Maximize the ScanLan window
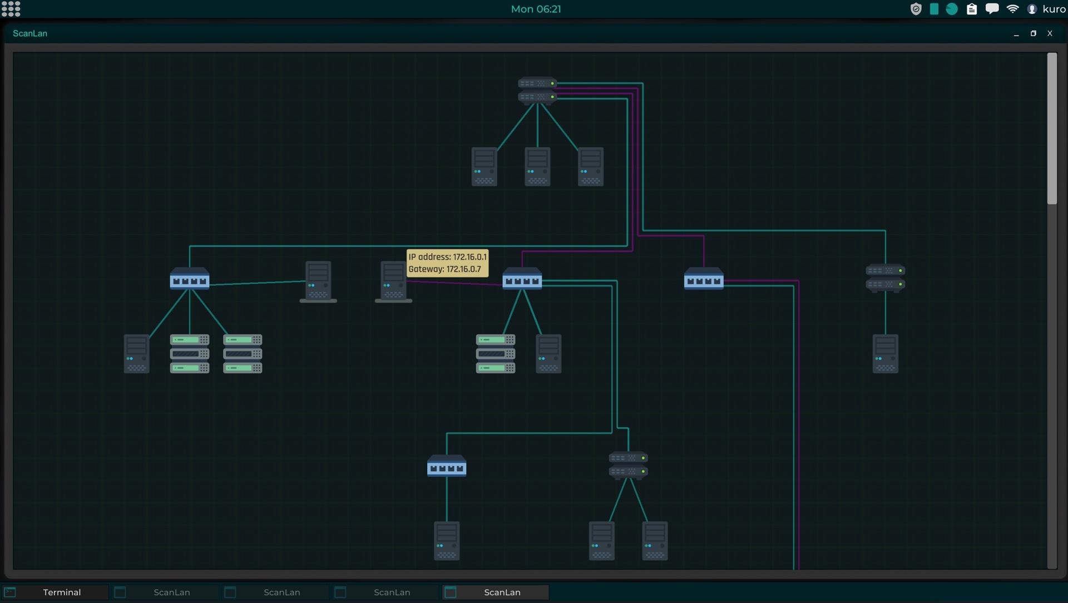Screen dimensions: 1068x603 click(x=1034, y=33)
